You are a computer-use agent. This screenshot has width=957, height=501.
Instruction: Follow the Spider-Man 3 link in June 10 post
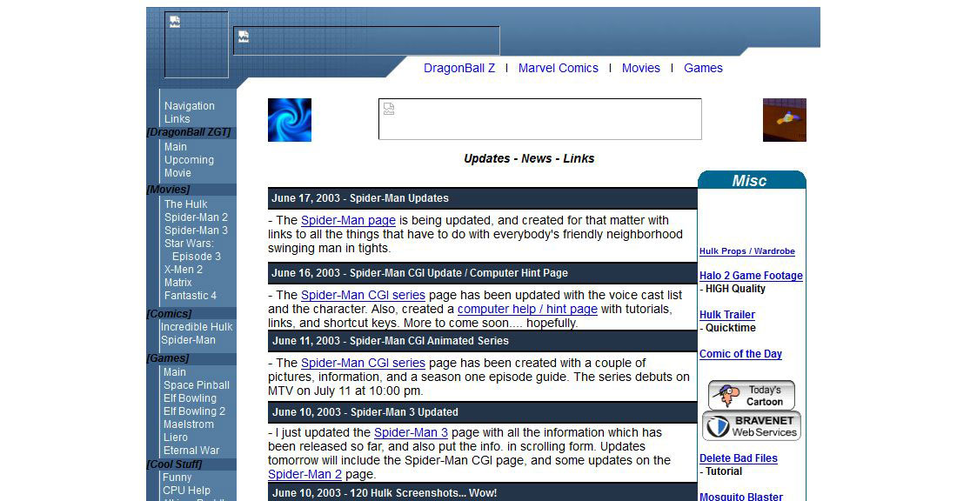[x=411, y=432]
